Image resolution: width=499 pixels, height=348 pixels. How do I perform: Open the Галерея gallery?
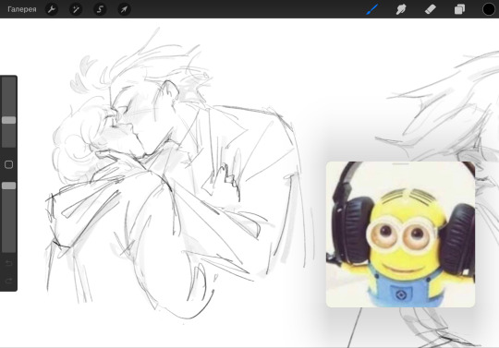22,9
